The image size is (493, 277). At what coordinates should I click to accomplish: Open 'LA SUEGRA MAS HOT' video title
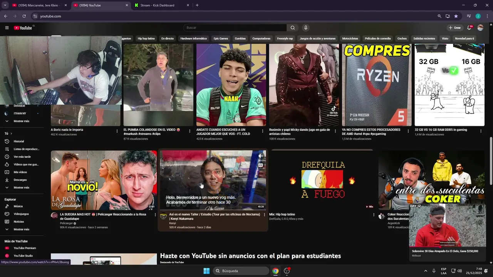click(103, 217)
